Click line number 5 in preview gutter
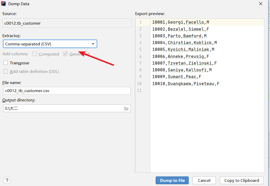 (x=140, y=49)
